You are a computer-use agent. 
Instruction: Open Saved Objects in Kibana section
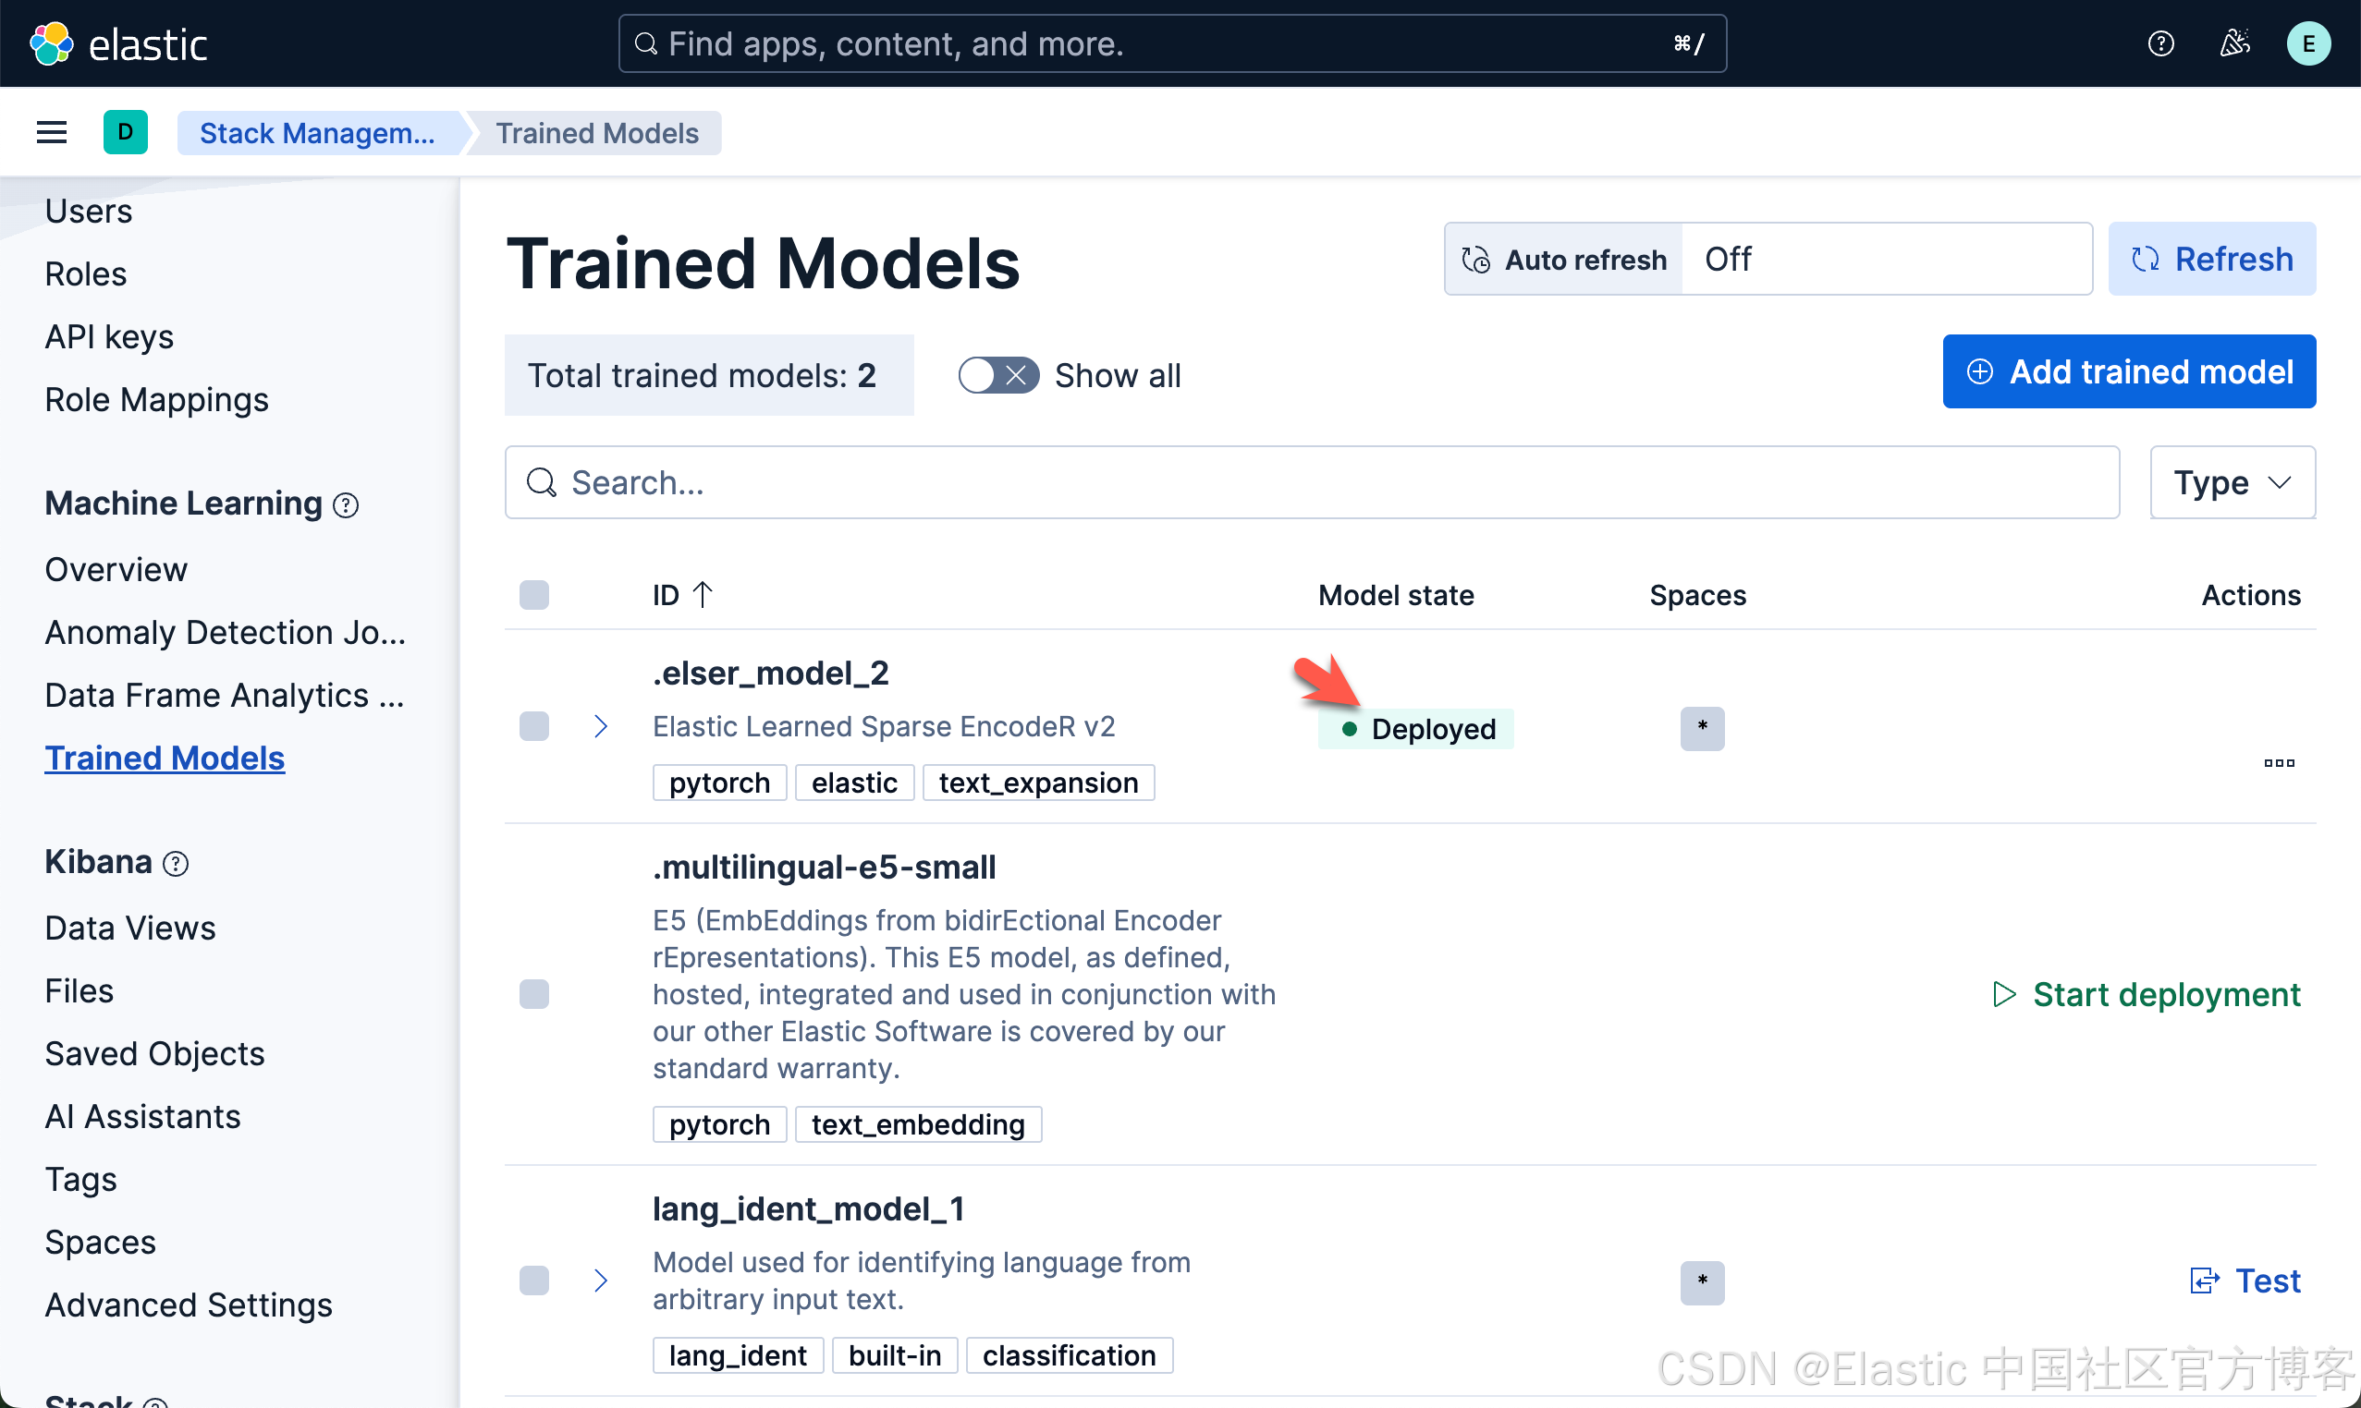154,1054
